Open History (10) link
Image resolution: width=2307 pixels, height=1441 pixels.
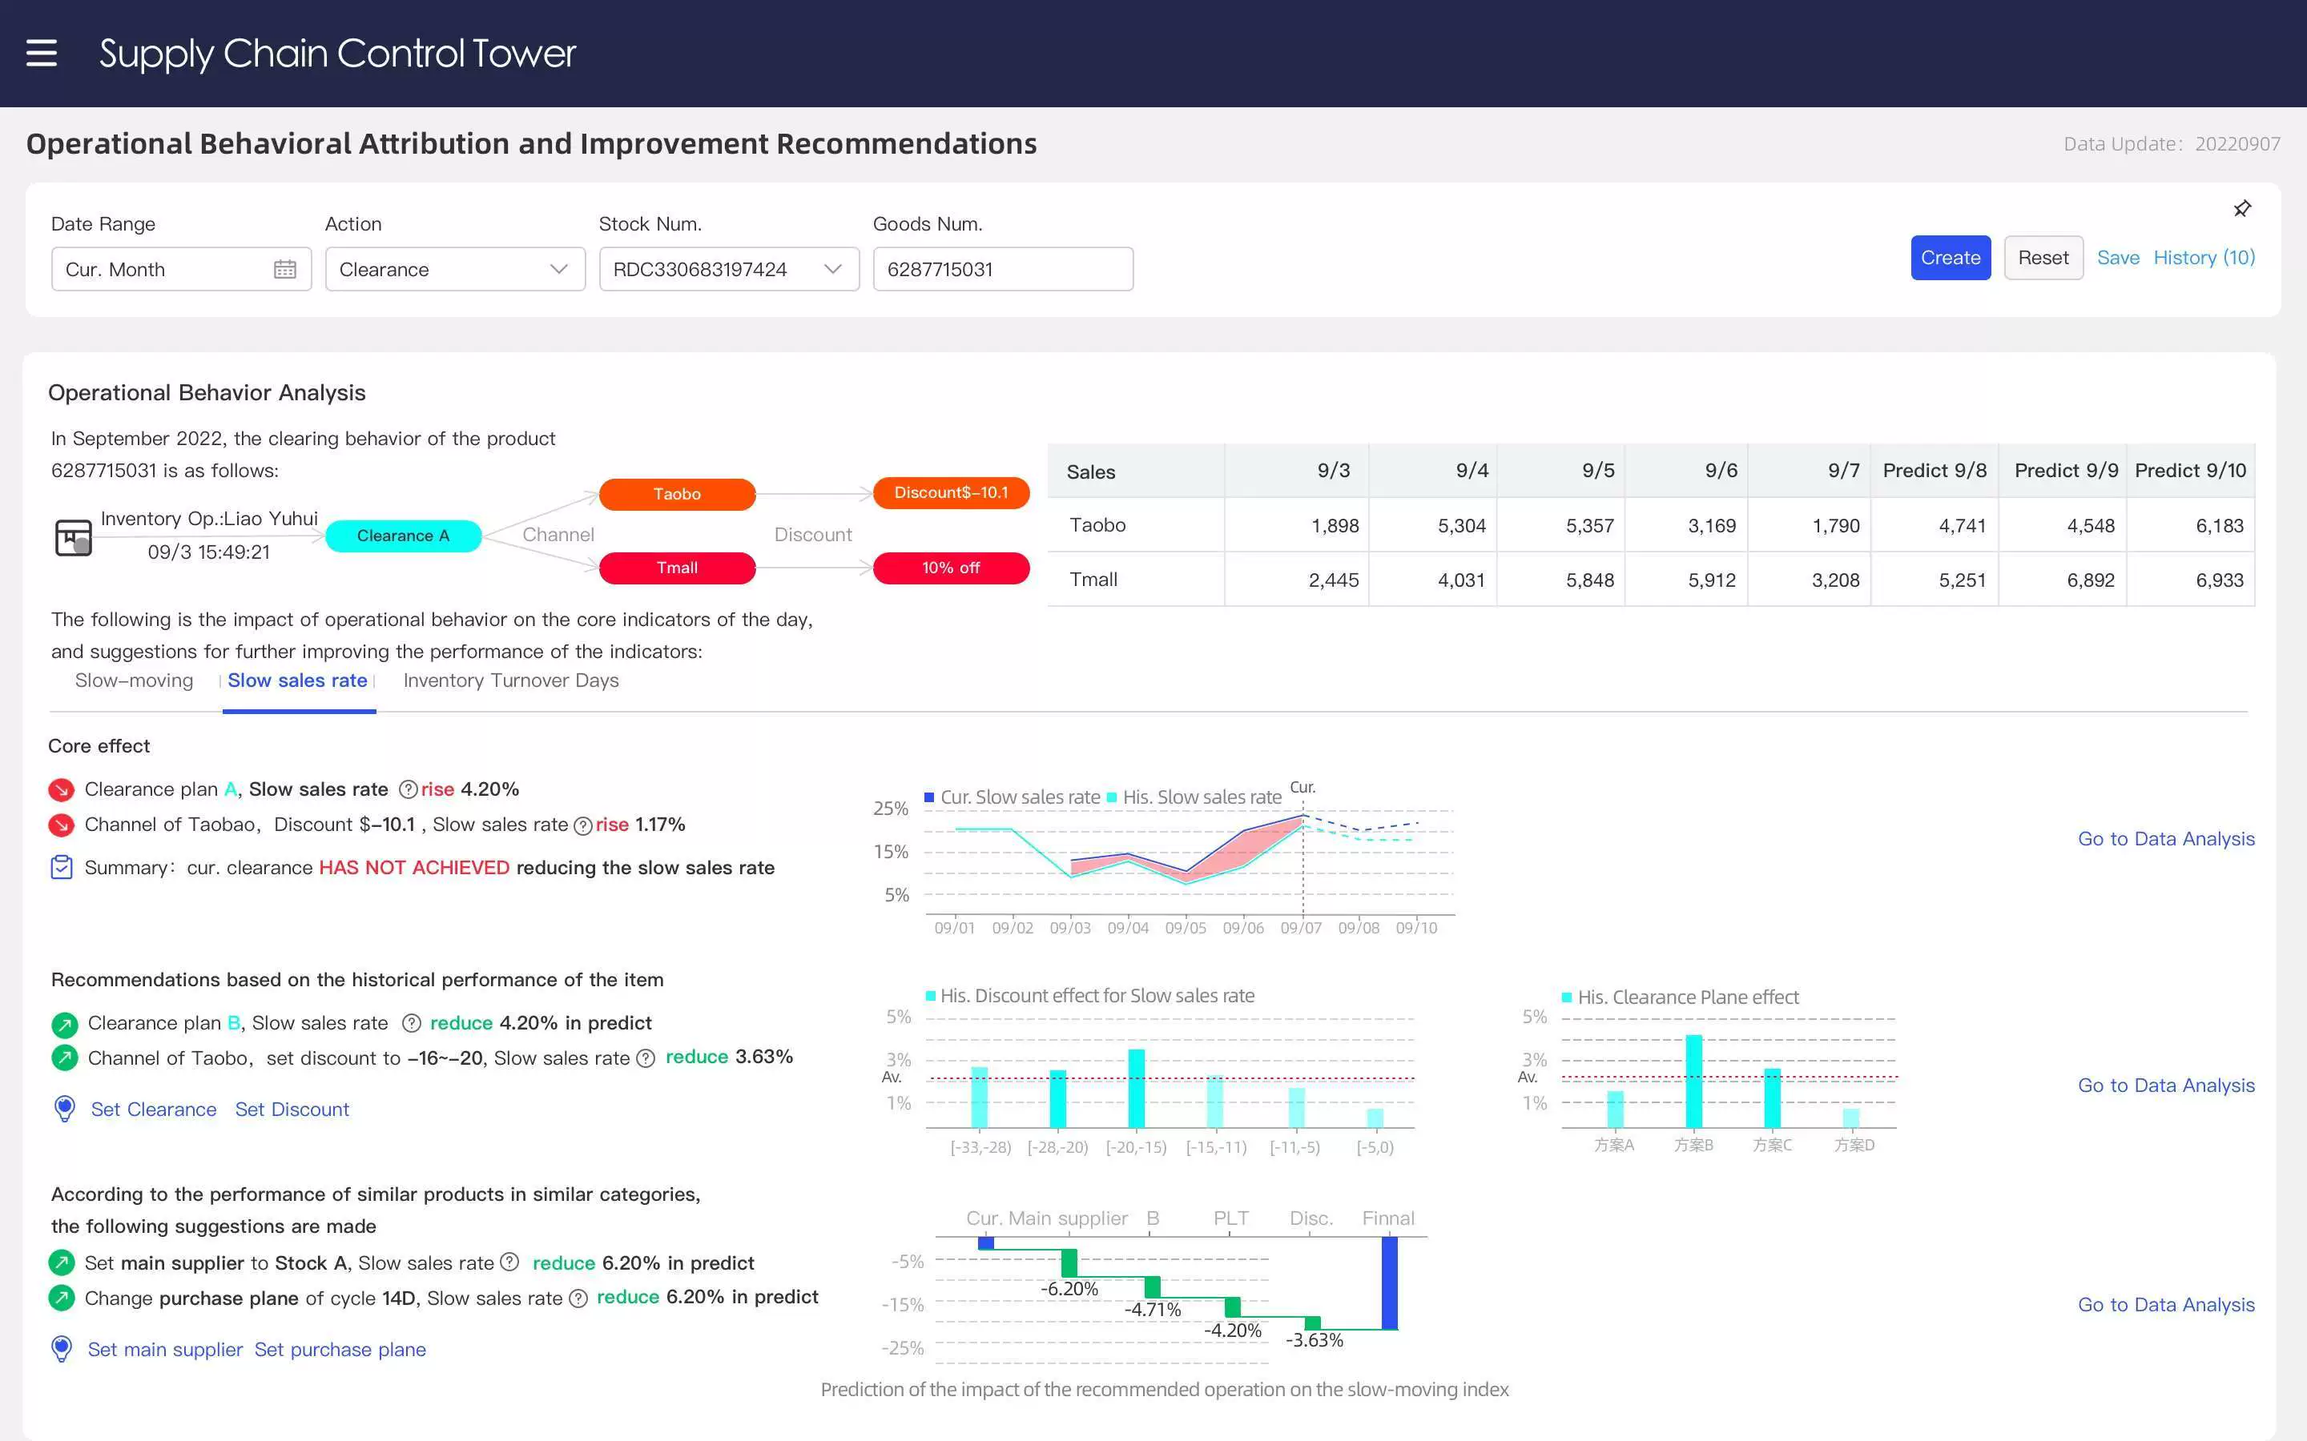[2203, 257]
